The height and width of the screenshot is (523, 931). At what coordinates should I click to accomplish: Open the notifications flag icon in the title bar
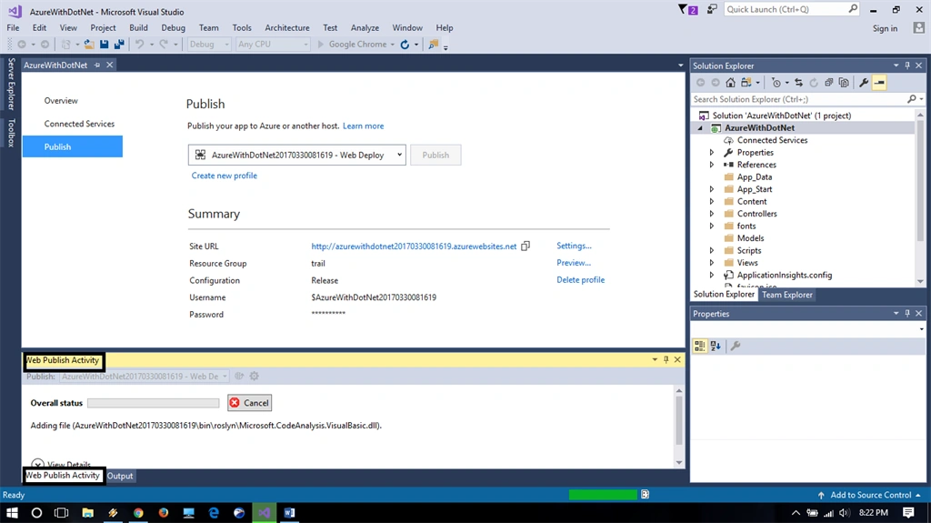[687, 9]
